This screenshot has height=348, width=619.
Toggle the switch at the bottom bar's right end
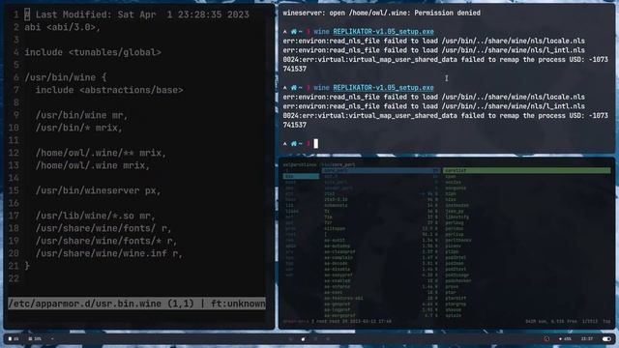coord(606,339)
